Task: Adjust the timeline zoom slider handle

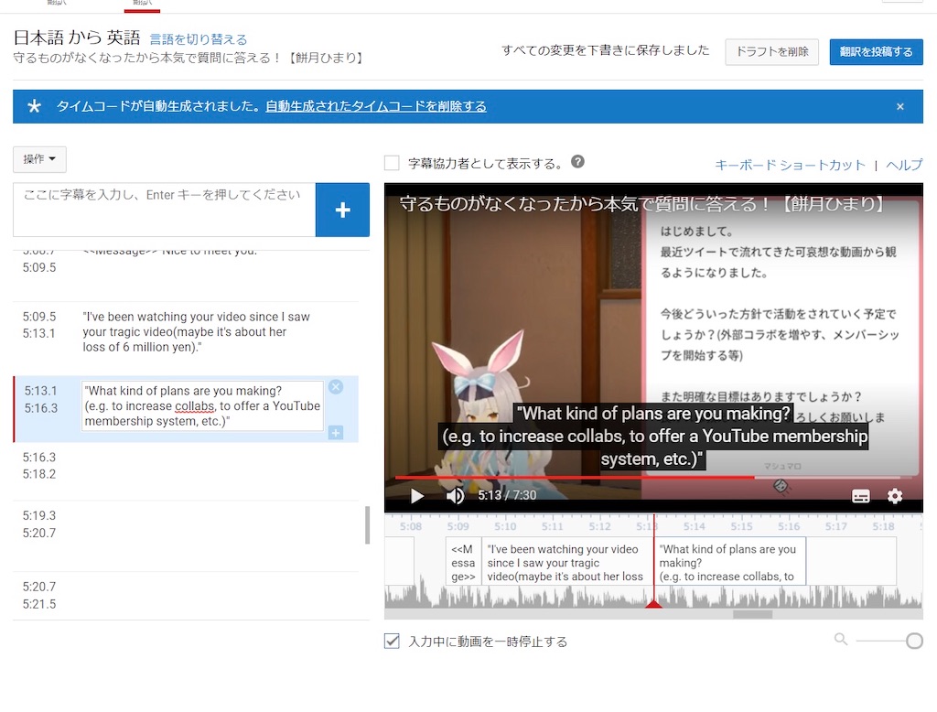Action: coord(914,641)
